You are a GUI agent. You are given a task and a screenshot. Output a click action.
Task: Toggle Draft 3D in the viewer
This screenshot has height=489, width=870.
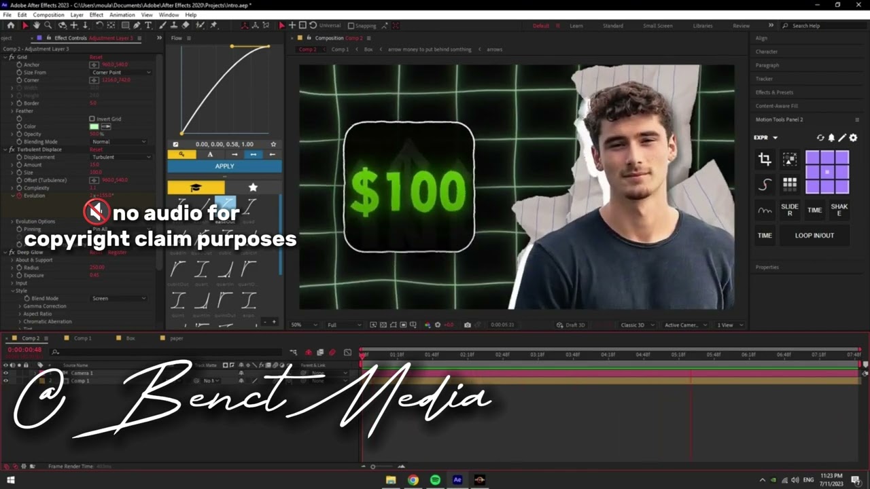point(571,325)
